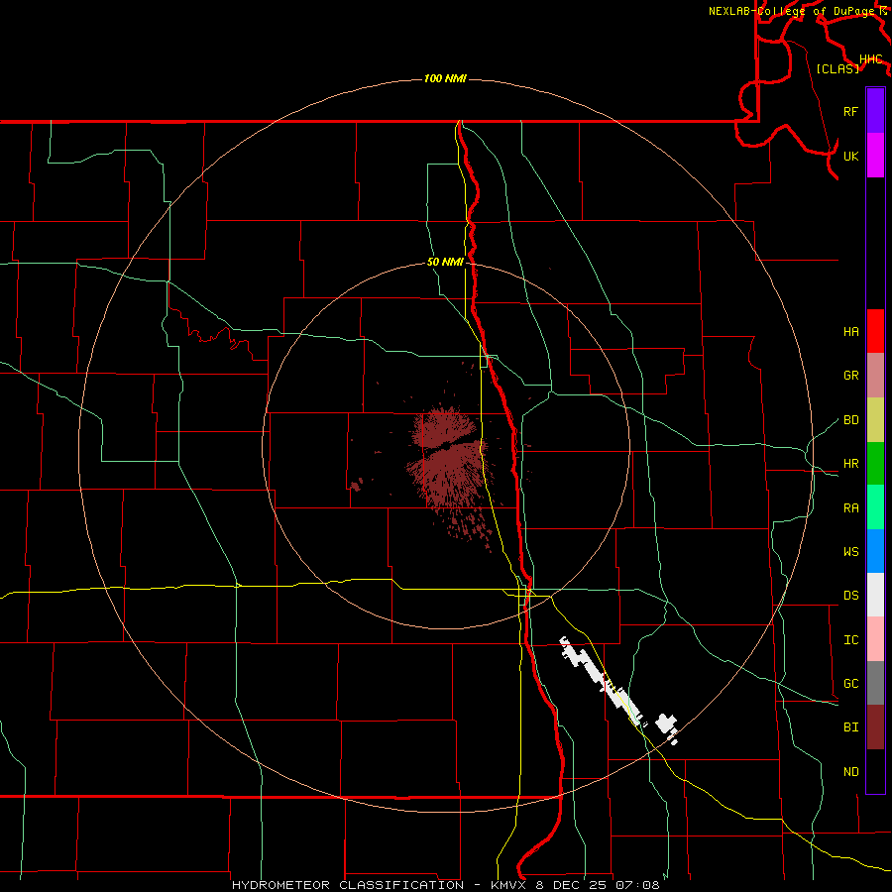This screenshot has width=892, height=892.
Task: Click the DS legend label
Action: pos(850,595)
